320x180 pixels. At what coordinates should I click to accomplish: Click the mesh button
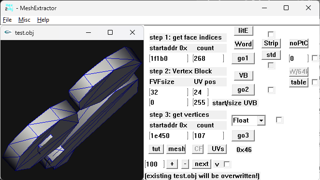(x=176, y=149)
